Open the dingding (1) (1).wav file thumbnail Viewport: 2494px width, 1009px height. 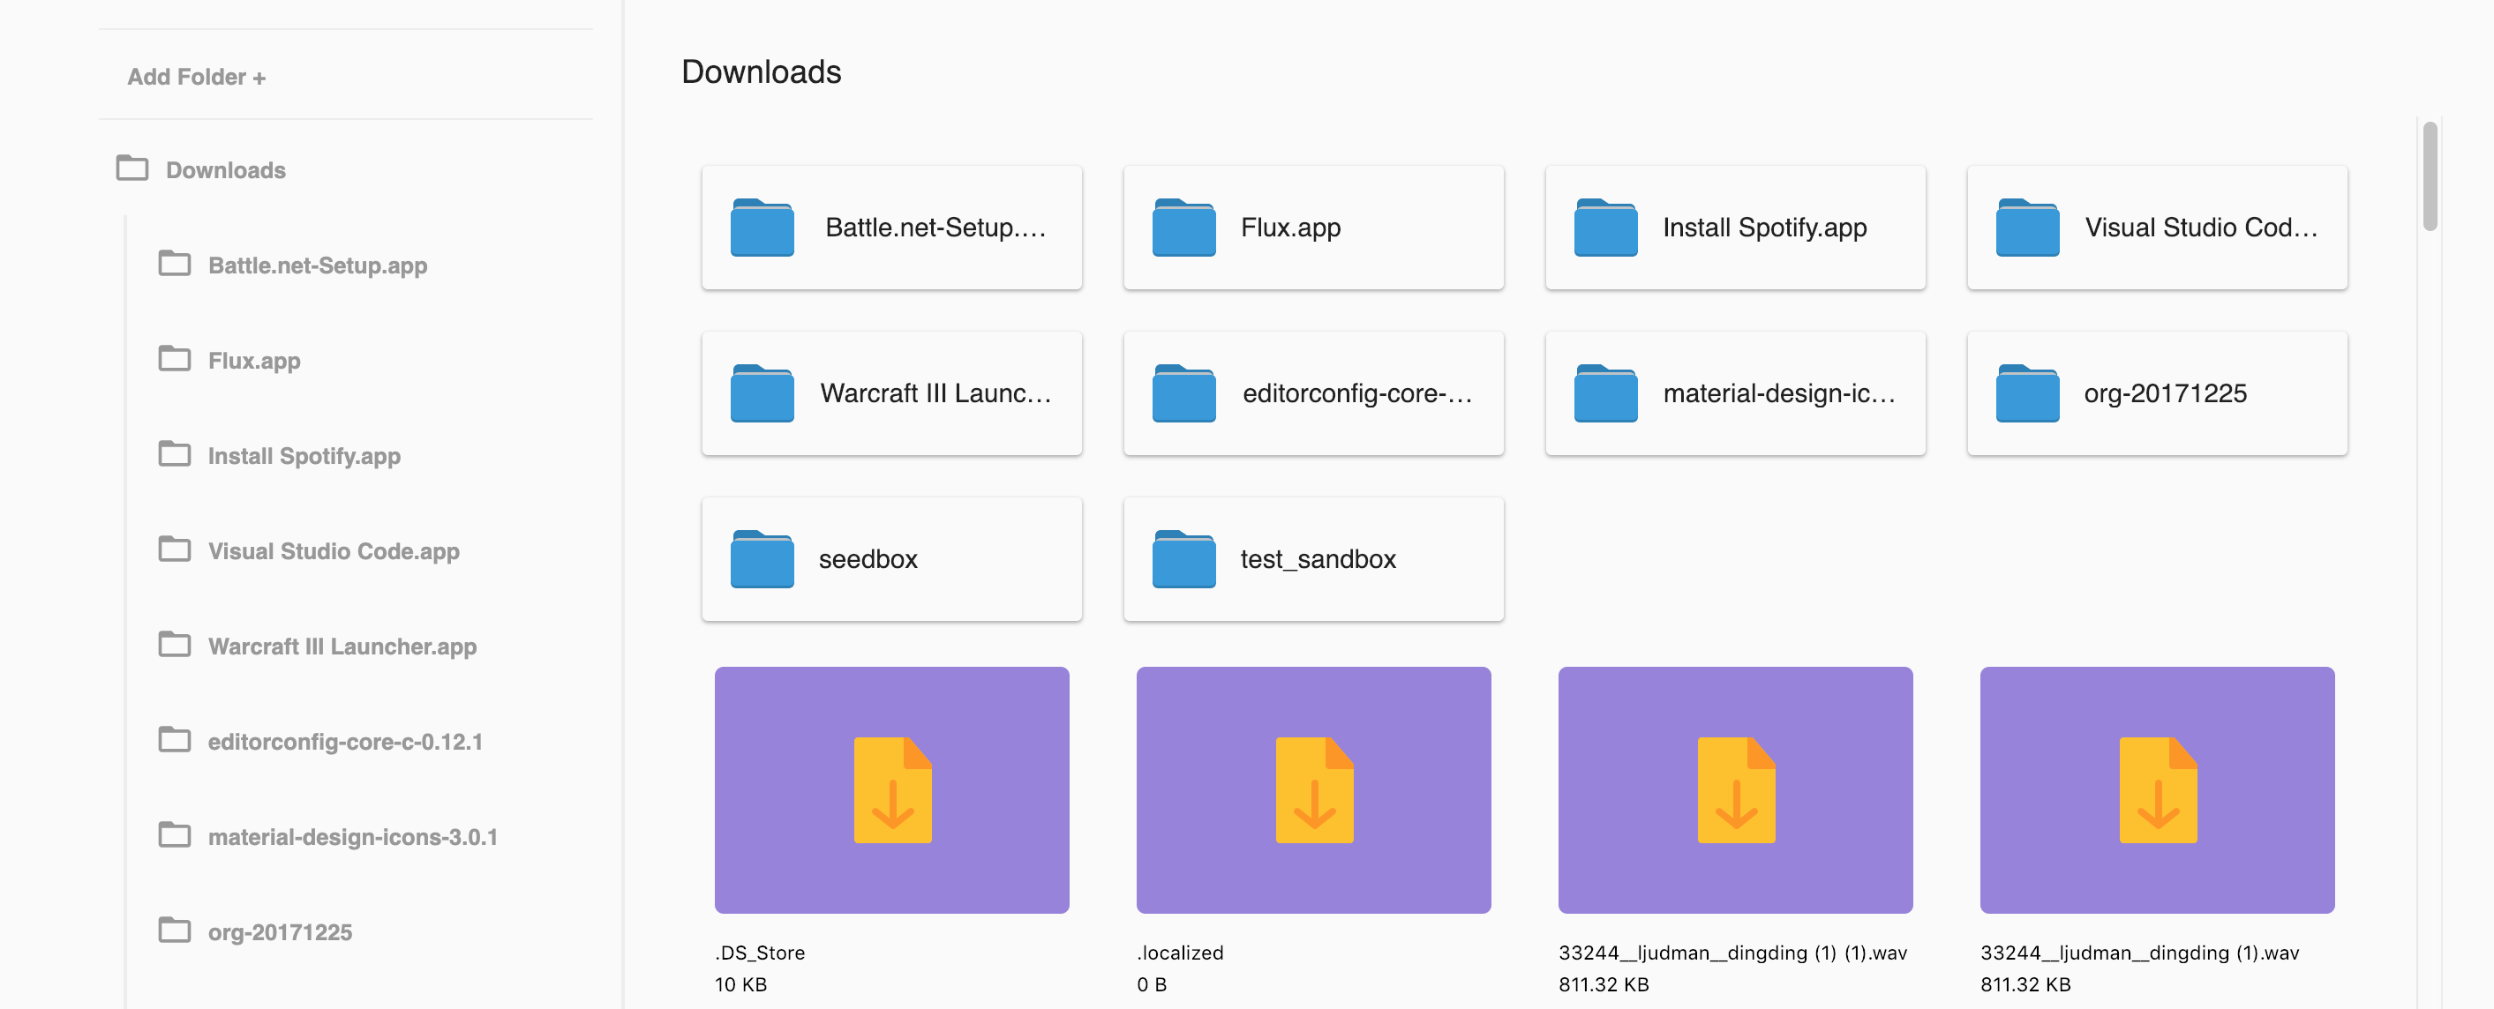pos(1735,789)
